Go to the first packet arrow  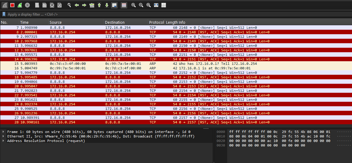(99, 5)
